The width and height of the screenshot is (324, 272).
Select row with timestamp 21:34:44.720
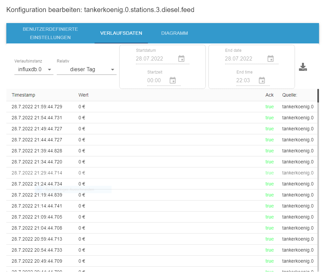pyautogui.click(x=162, y=162)
